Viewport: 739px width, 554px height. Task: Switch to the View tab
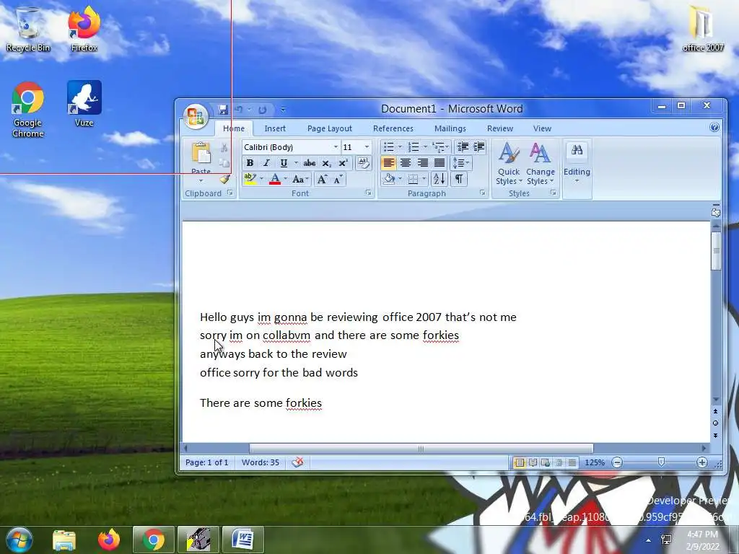pyautogui.click(x=542, y=128)
